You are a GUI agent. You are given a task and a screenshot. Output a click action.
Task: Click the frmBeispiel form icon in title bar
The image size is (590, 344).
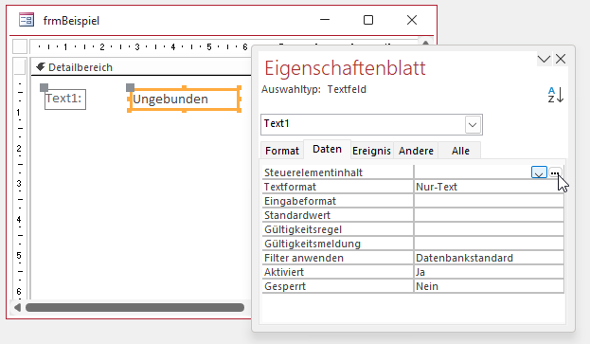pyautogui.click(x=27, y=20)
